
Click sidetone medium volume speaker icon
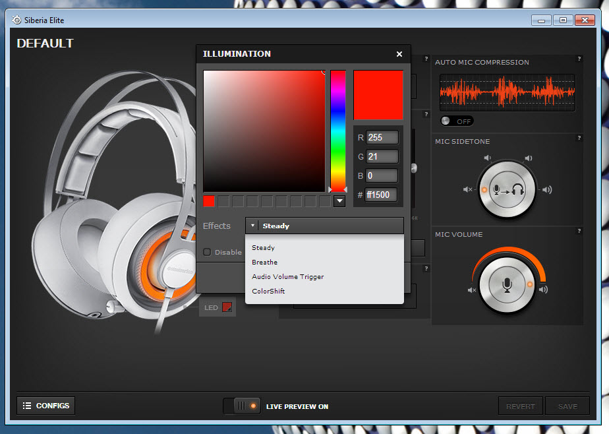(528, 158)
